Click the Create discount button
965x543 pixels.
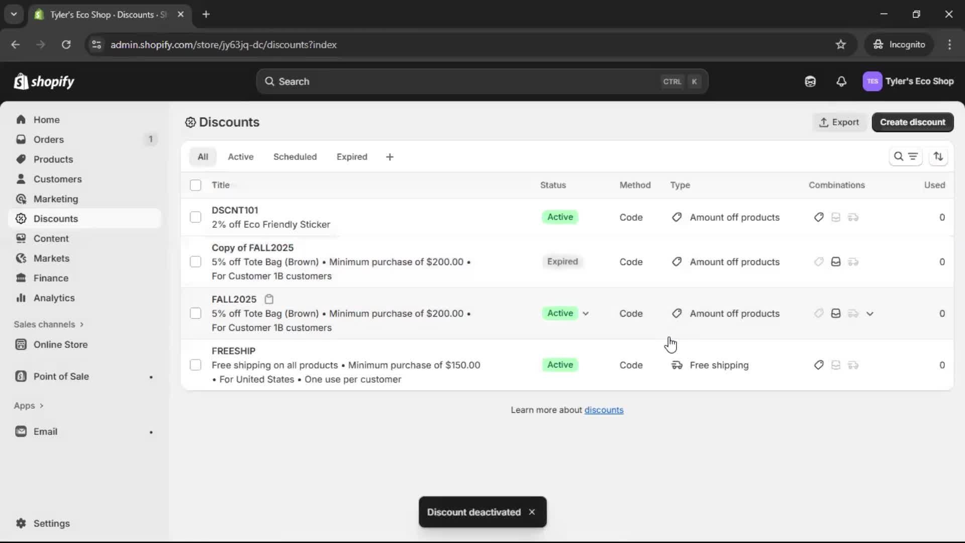click(x=913, y=122)
